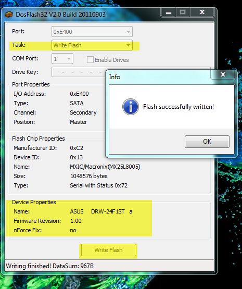Click 'Serial with Status 0x72' type value
Viewport: 242px width, 289px height.
(x=98, y=185)
